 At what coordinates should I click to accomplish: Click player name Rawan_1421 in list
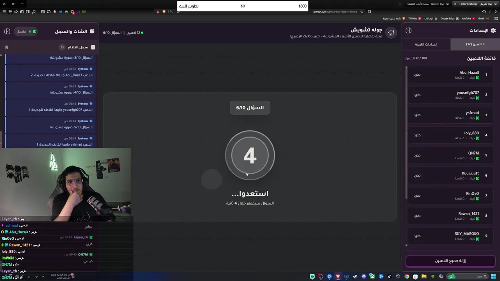[x=468, y=213]
